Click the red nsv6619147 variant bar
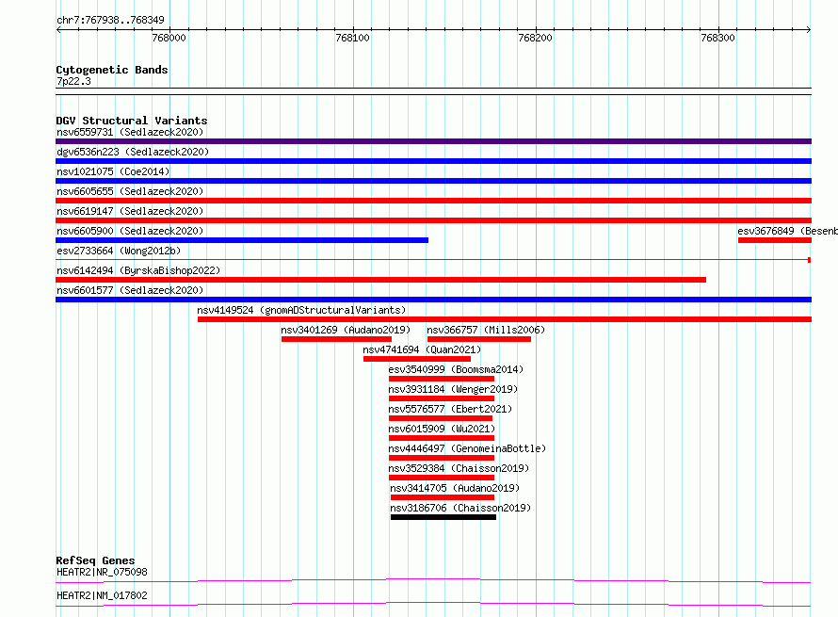The width and height of the screenshot is (838, 617). 433,220
